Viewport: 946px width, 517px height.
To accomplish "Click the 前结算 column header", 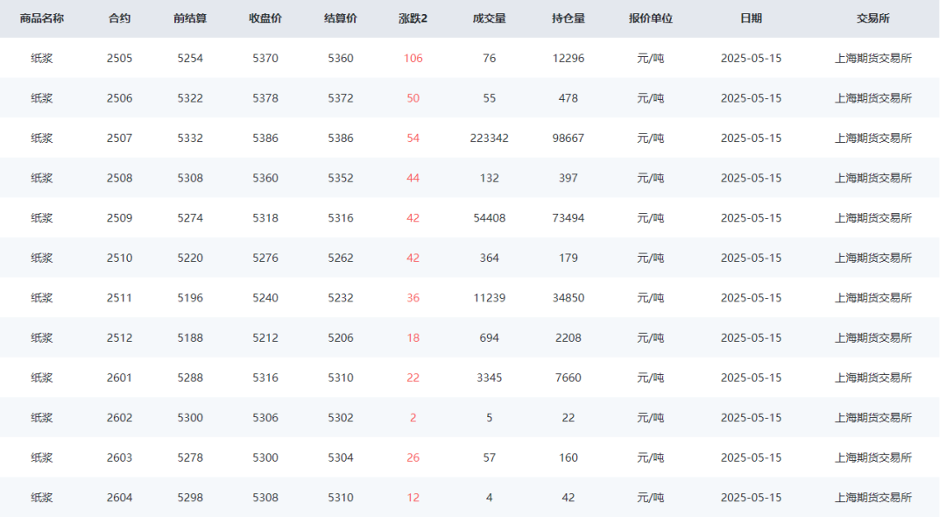I will click(x=190, y=18).
